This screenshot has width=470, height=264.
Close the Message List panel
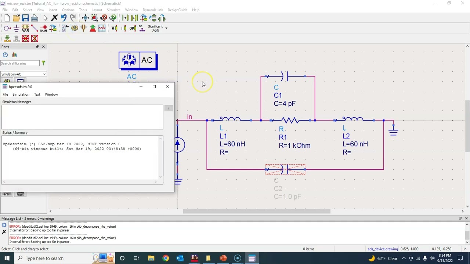coord(466,219)
